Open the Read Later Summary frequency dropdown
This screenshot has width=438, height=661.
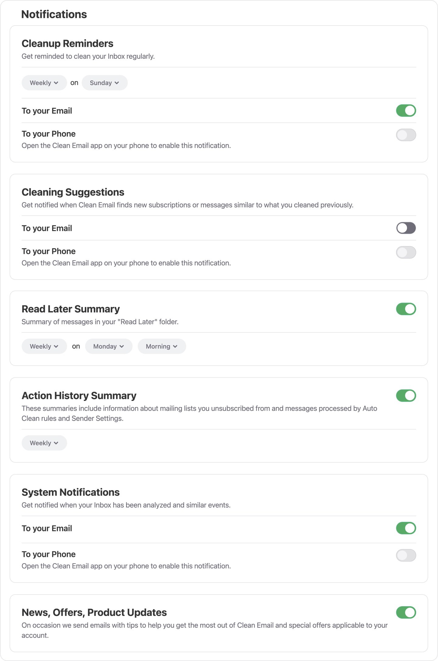(x=44, y=346)
